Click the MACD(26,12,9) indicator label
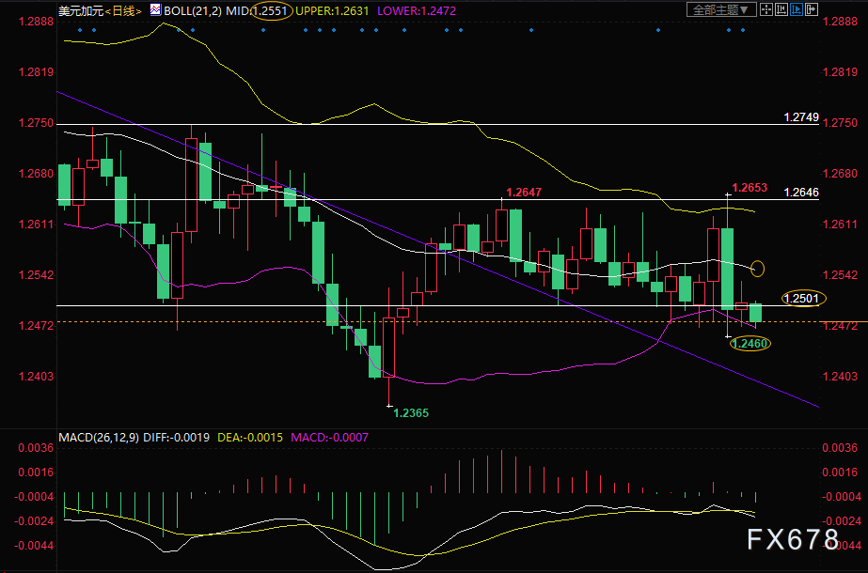Image resolution: width=868 pixels, height=573 pixels. [x=100, y=438]
